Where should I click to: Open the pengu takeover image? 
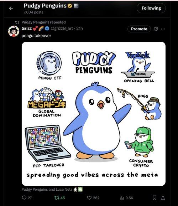click(x=94, y=114)
